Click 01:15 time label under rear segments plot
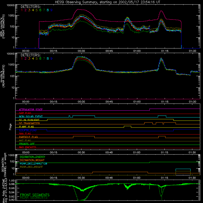 click(x=165, y=102)
